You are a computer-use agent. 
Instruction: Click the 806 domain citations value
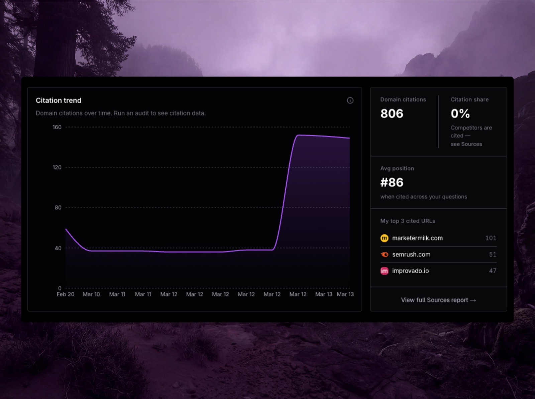[x=392, y=114]
